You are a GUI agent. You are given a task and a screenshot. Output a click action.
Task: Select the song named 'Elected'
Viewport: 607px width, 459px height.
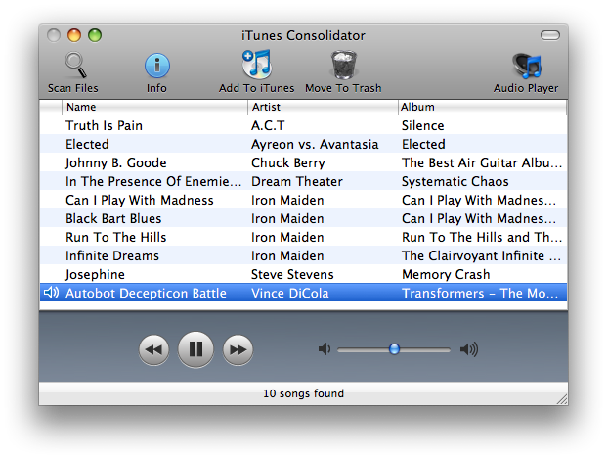(87, 144)
